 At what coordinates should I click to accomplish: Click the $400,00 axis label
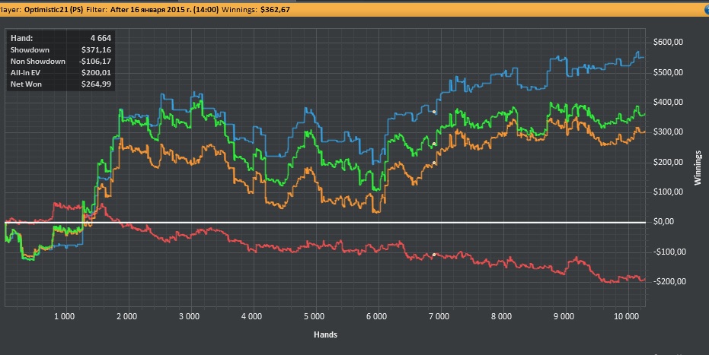click(668, 103)
